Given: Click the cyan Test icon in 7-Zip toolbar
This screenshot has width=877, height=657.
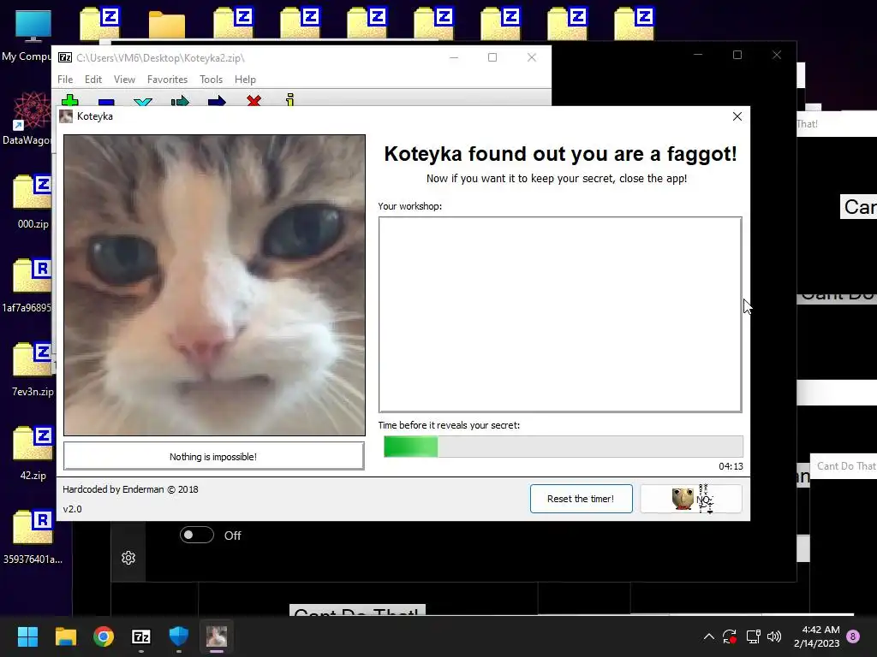Looking at the screenshot, I should (x=143, y=102).
